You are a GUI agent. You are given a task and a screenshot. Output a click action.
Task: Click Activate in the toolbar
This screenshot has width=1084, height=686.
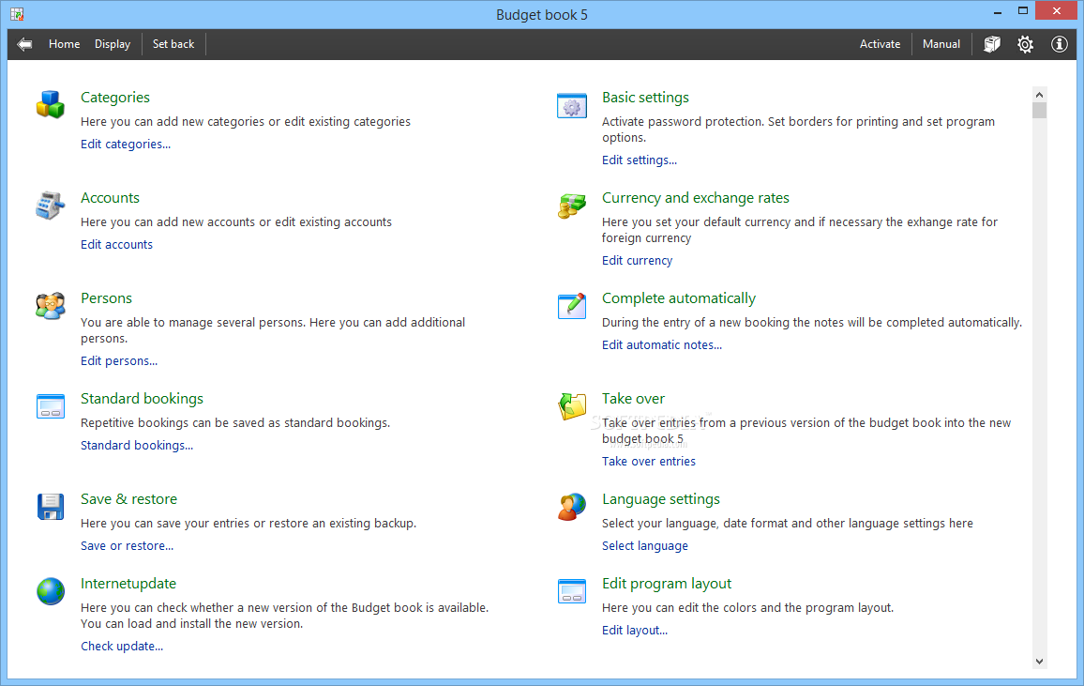(881, 44)
